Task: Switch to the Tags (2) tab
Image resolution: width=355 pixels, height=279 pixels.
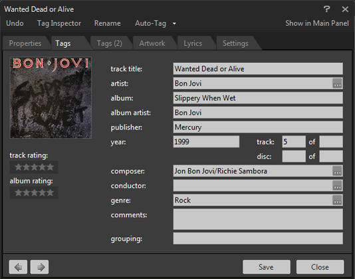Action: [109, 43]
